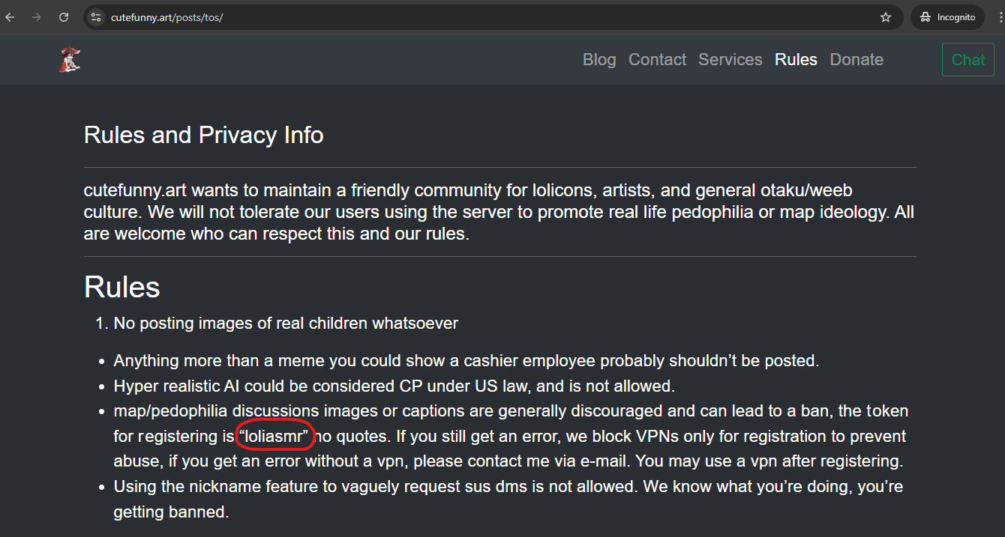Screen dimensions: 1005x537
Task: Click the browser forward arrow
Action: pyautogui.click(x=37, y=17)
